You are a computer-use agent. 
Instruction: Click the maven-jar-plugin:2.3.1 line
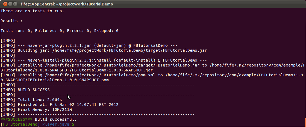point(89,45)
